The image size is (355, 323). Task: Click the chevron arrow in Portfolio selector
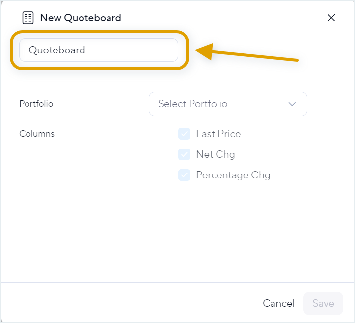(x=292, y=104)
